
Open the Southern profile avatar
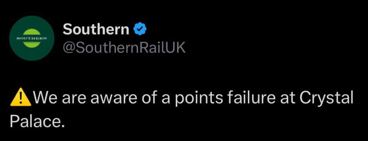(32, 38)
